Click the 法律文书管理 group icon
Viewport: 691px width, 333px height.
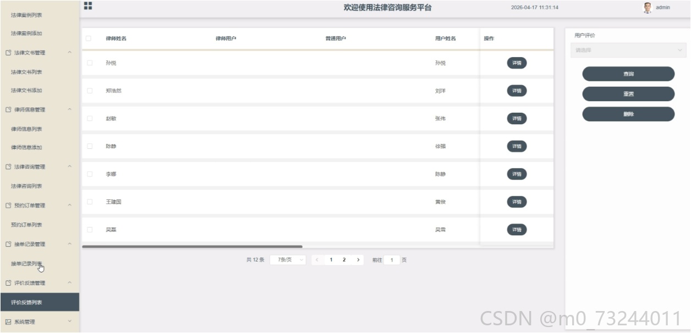click(8, 53)
